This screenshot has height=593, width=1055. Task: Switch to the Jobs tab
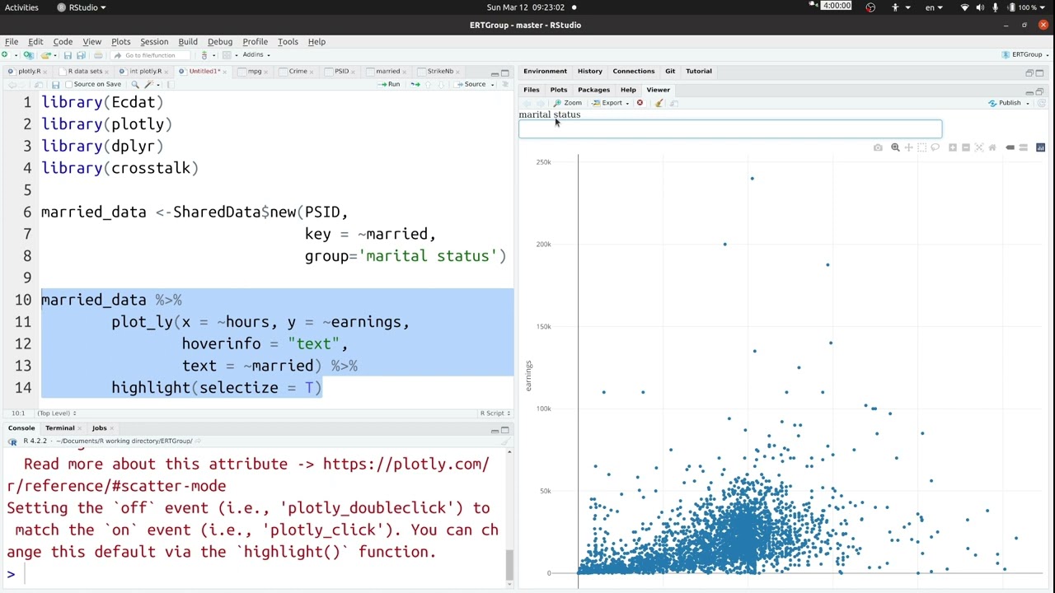click(x=99, y=428)
